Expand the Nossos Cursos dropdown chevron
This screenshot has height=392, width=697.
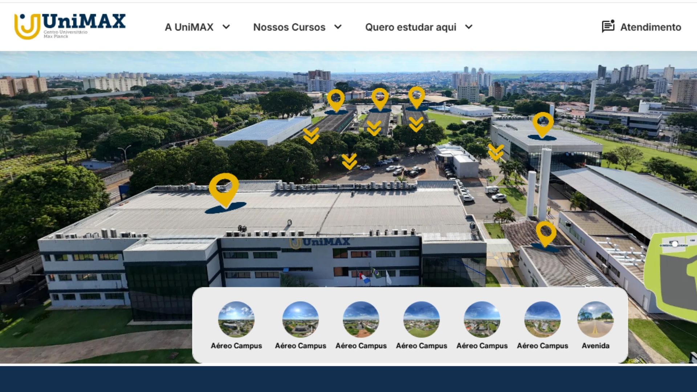(338, 27)
